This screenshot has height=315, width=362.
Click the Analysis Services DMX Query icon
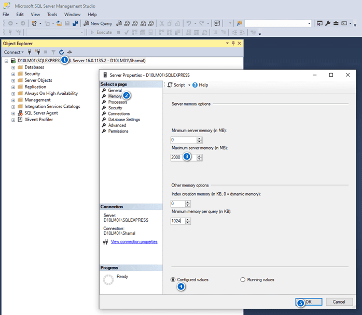pos(135,23)
